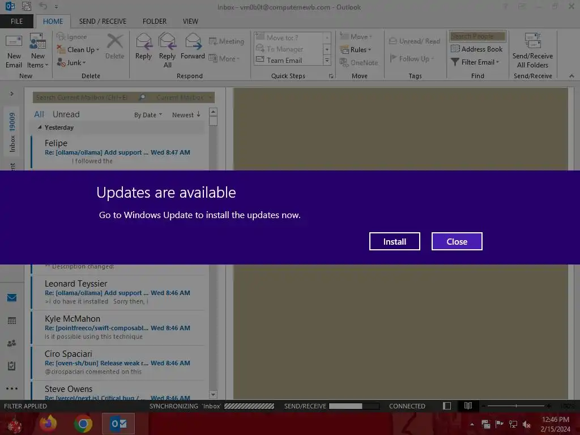
Task: Click message list scroll up arrow
Action: pos(213,112)
